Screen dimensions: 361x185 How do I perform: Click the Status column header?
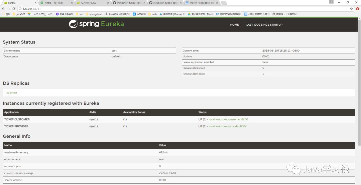202,112
